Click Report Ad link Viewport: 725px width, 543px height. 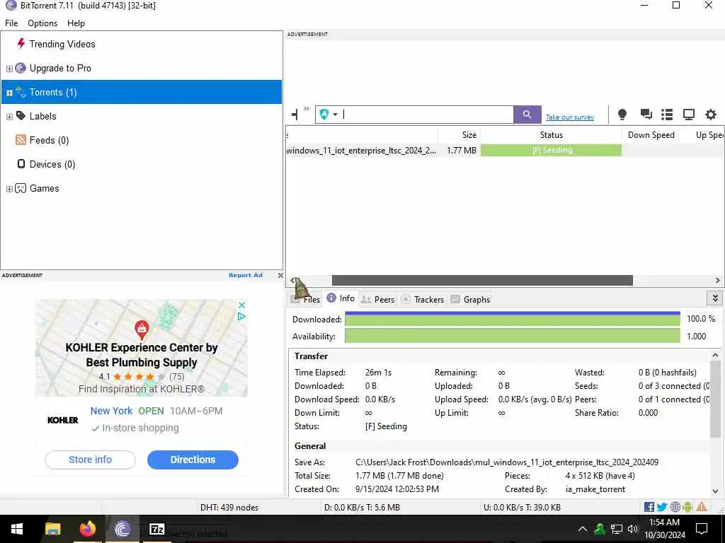point(246,275)
